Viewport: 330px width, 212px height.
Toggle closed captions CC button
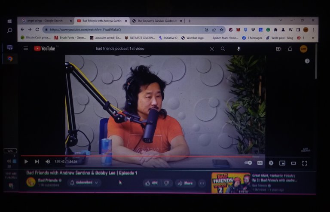pos(260,163)
